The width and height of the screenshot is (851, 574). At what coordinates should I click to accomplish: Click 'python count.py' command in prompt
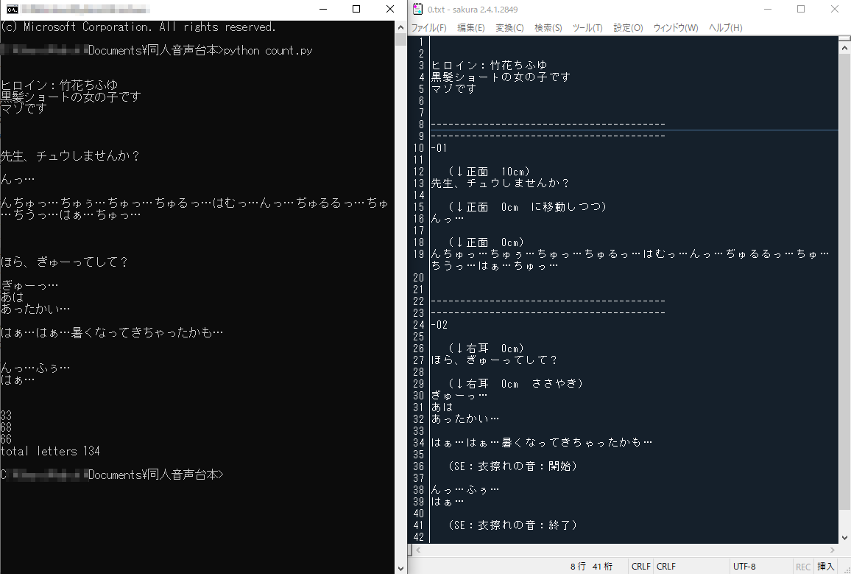coord(267,51)
